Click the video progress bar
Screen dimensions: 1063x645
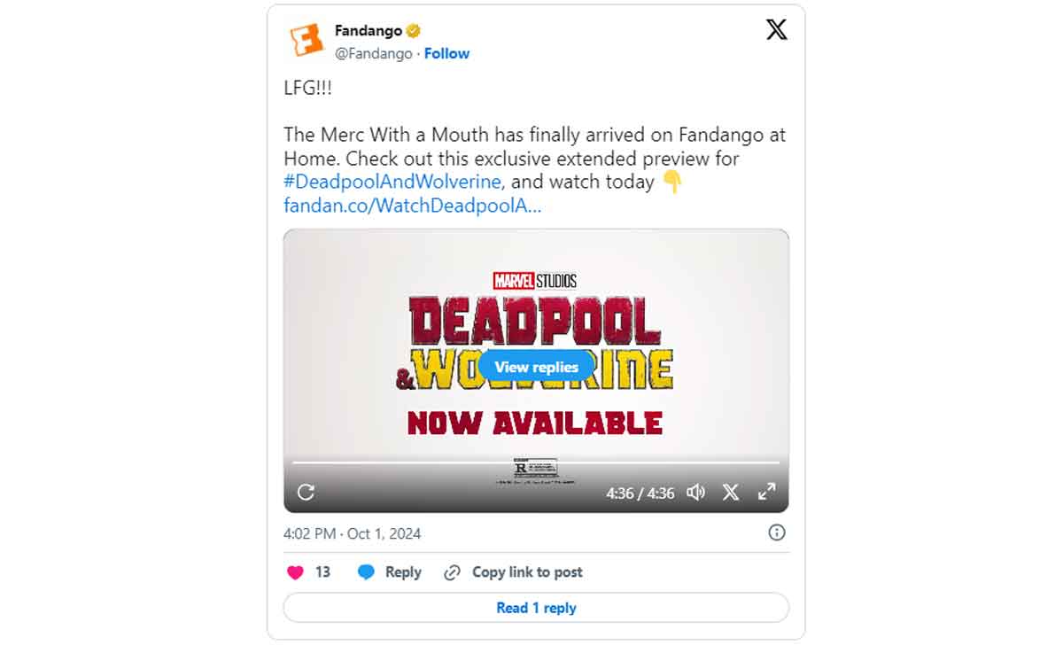[535, 462]
